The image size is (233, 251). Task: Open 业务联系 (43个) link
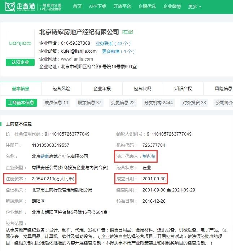(113, 43)
